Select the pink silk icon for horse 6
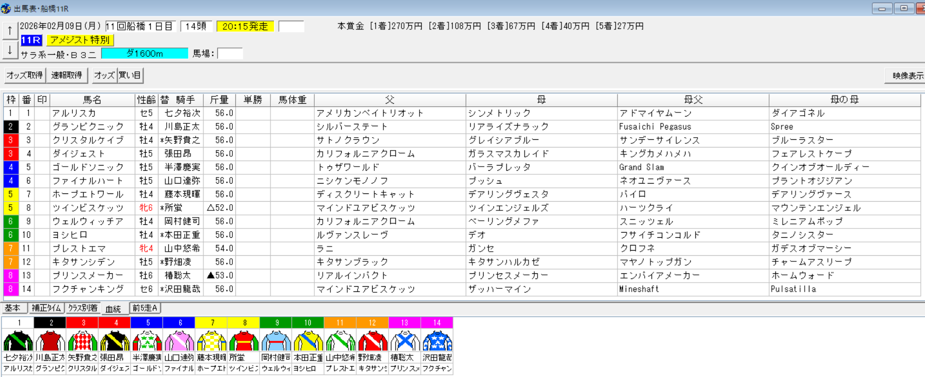 (179, 341)
